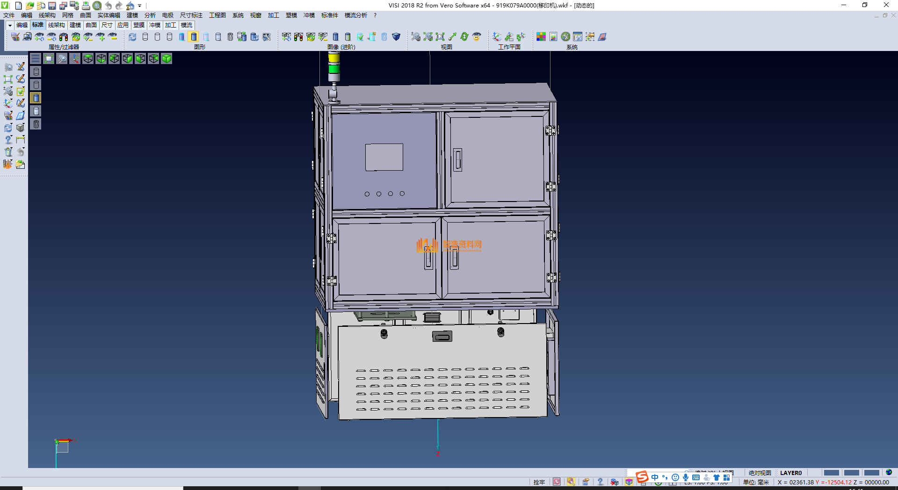Click the Undo arrow icon
The width and height of the screenshot is (898, 490).
pos(108,6)
